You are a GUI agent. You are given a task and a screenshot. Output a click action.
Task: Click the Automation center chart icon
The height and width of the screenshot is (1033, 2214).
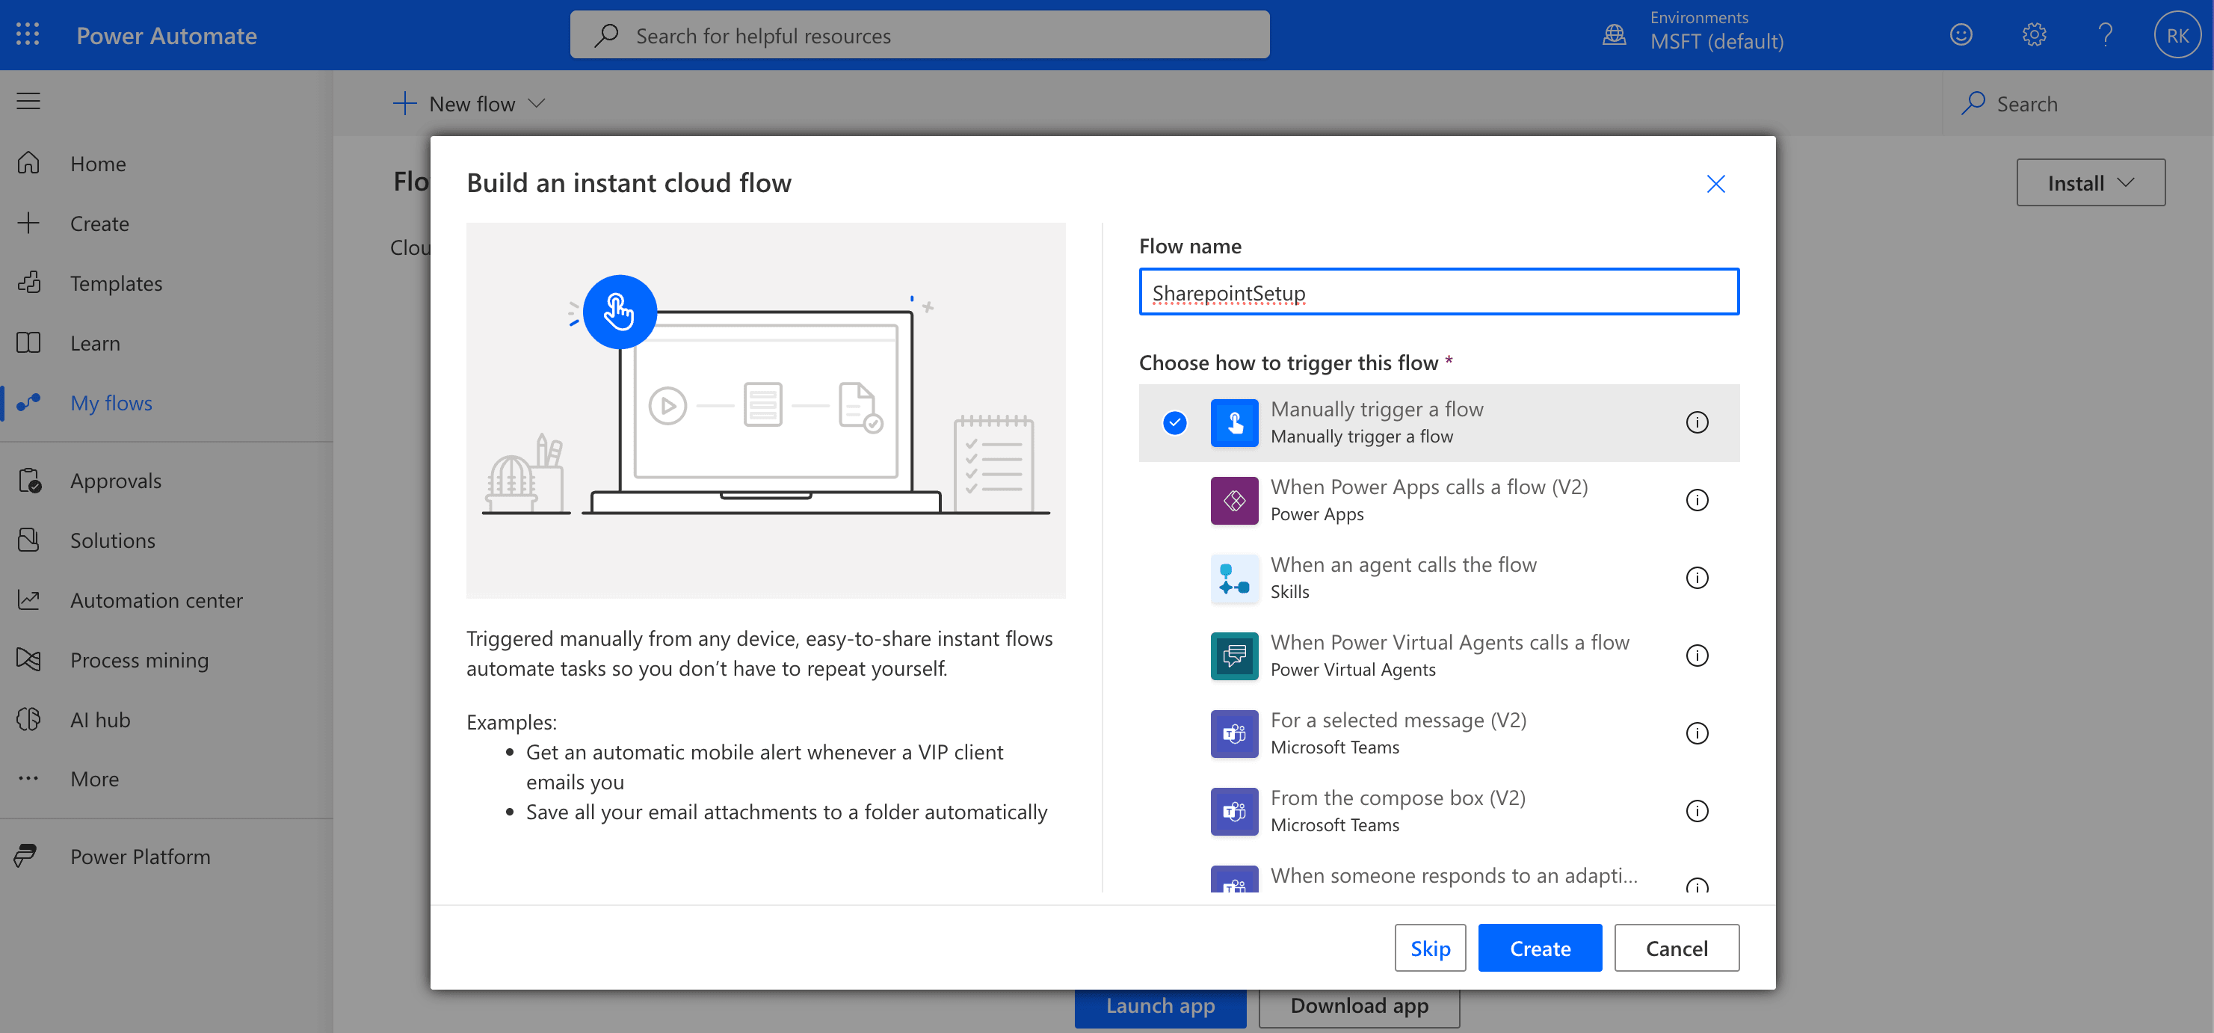click(x=28, y=600)
